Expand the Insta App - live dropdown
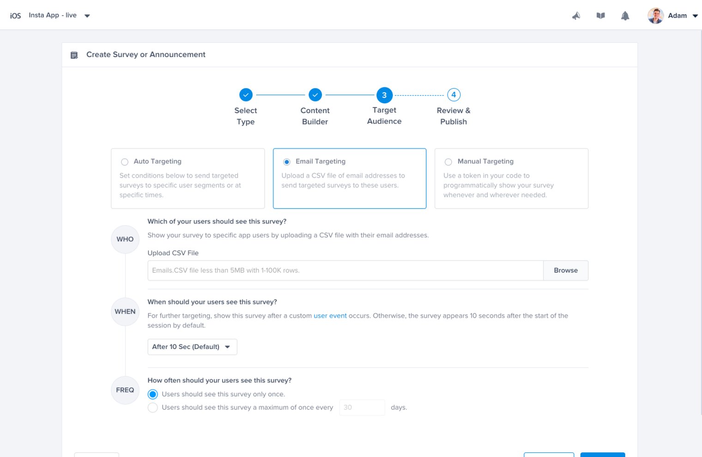The height and width of the screenshot is (457, 702). click(x=87, y=16)
